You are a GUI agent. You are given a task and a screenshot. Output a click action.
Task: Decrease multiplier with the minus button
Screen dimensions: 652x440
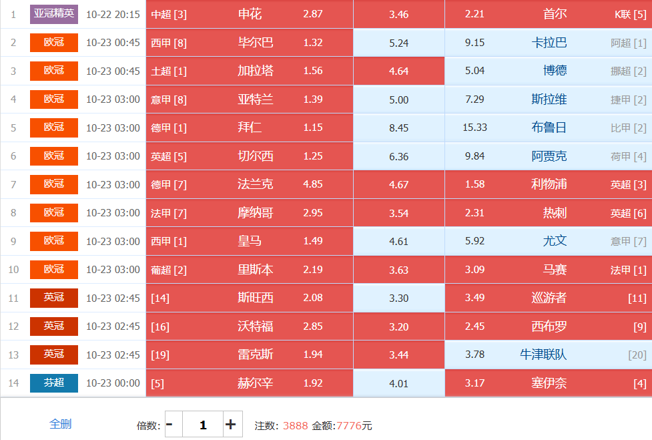pos(170,424)
